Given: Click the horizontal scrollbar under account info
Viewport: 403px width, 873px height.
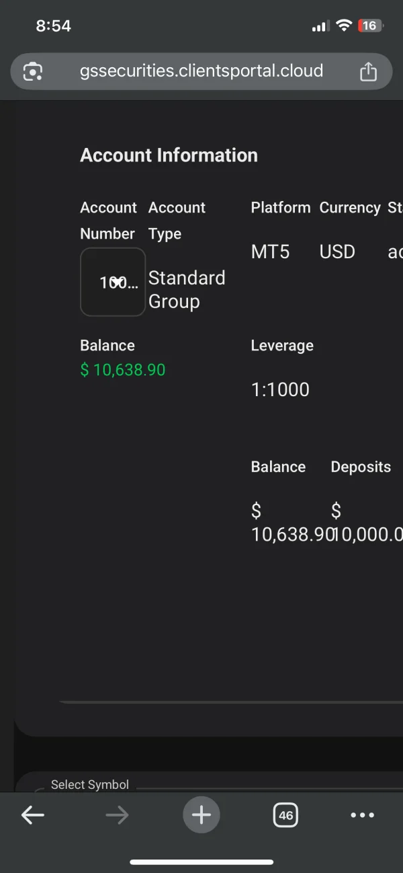Looking at the screenshot, I should point(228,701).
